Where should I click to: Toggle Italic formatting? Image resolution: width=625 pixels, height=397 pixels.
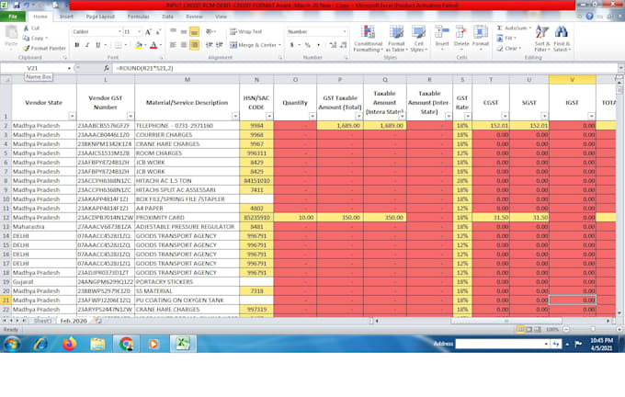pyautogui.click(x=87, y=45)
